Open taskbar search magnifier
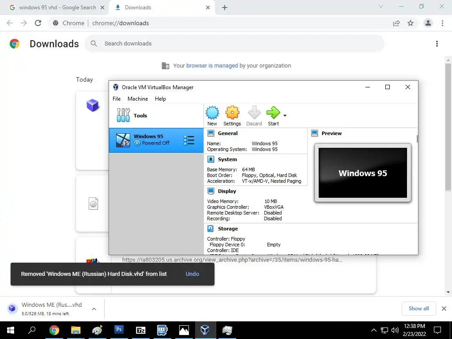This screenshot has height=339, width=452. [32, 330]
